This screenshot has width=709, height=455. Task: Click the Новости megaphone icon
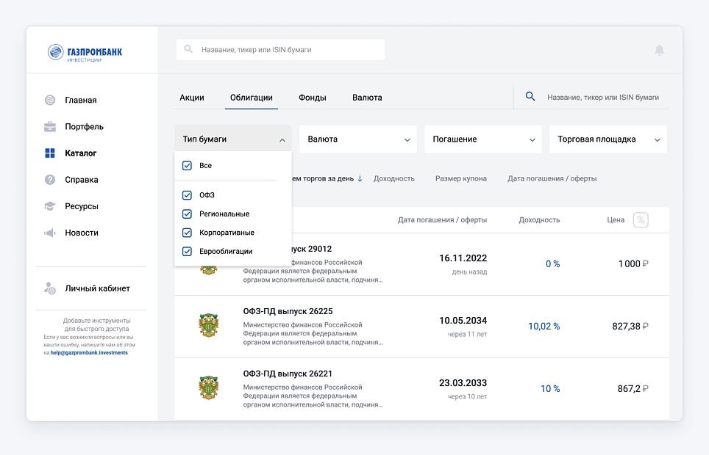(x=50, y=233)
